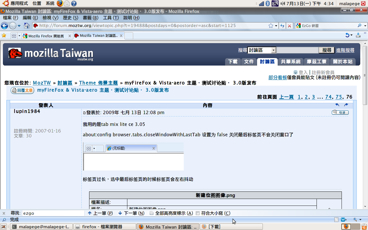
Task: Click the 上一頁 previous page link
Action: [x=287, y=97]
